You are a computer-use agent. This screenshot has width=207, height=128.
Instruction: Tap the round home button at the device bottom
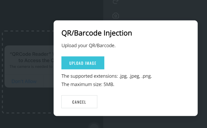pos(94,126)
